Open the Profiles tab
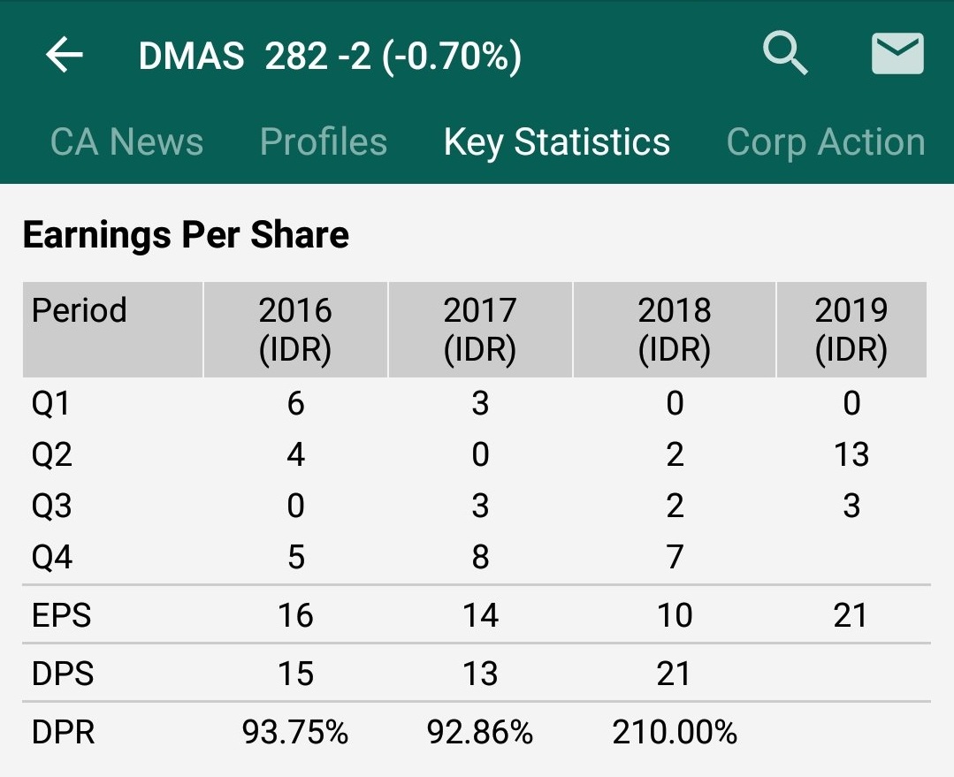This screenshot has width=954, height=777. pos(324,142)
